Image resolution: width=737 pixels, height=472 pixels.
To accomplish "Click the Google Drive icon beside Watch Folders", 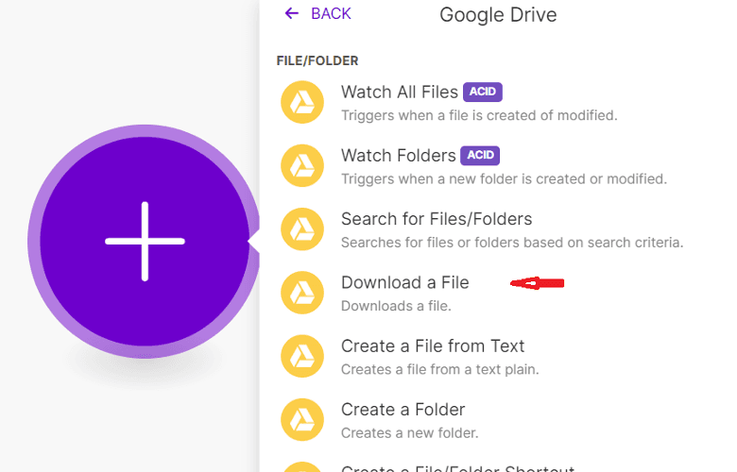I will coord(301,166).
